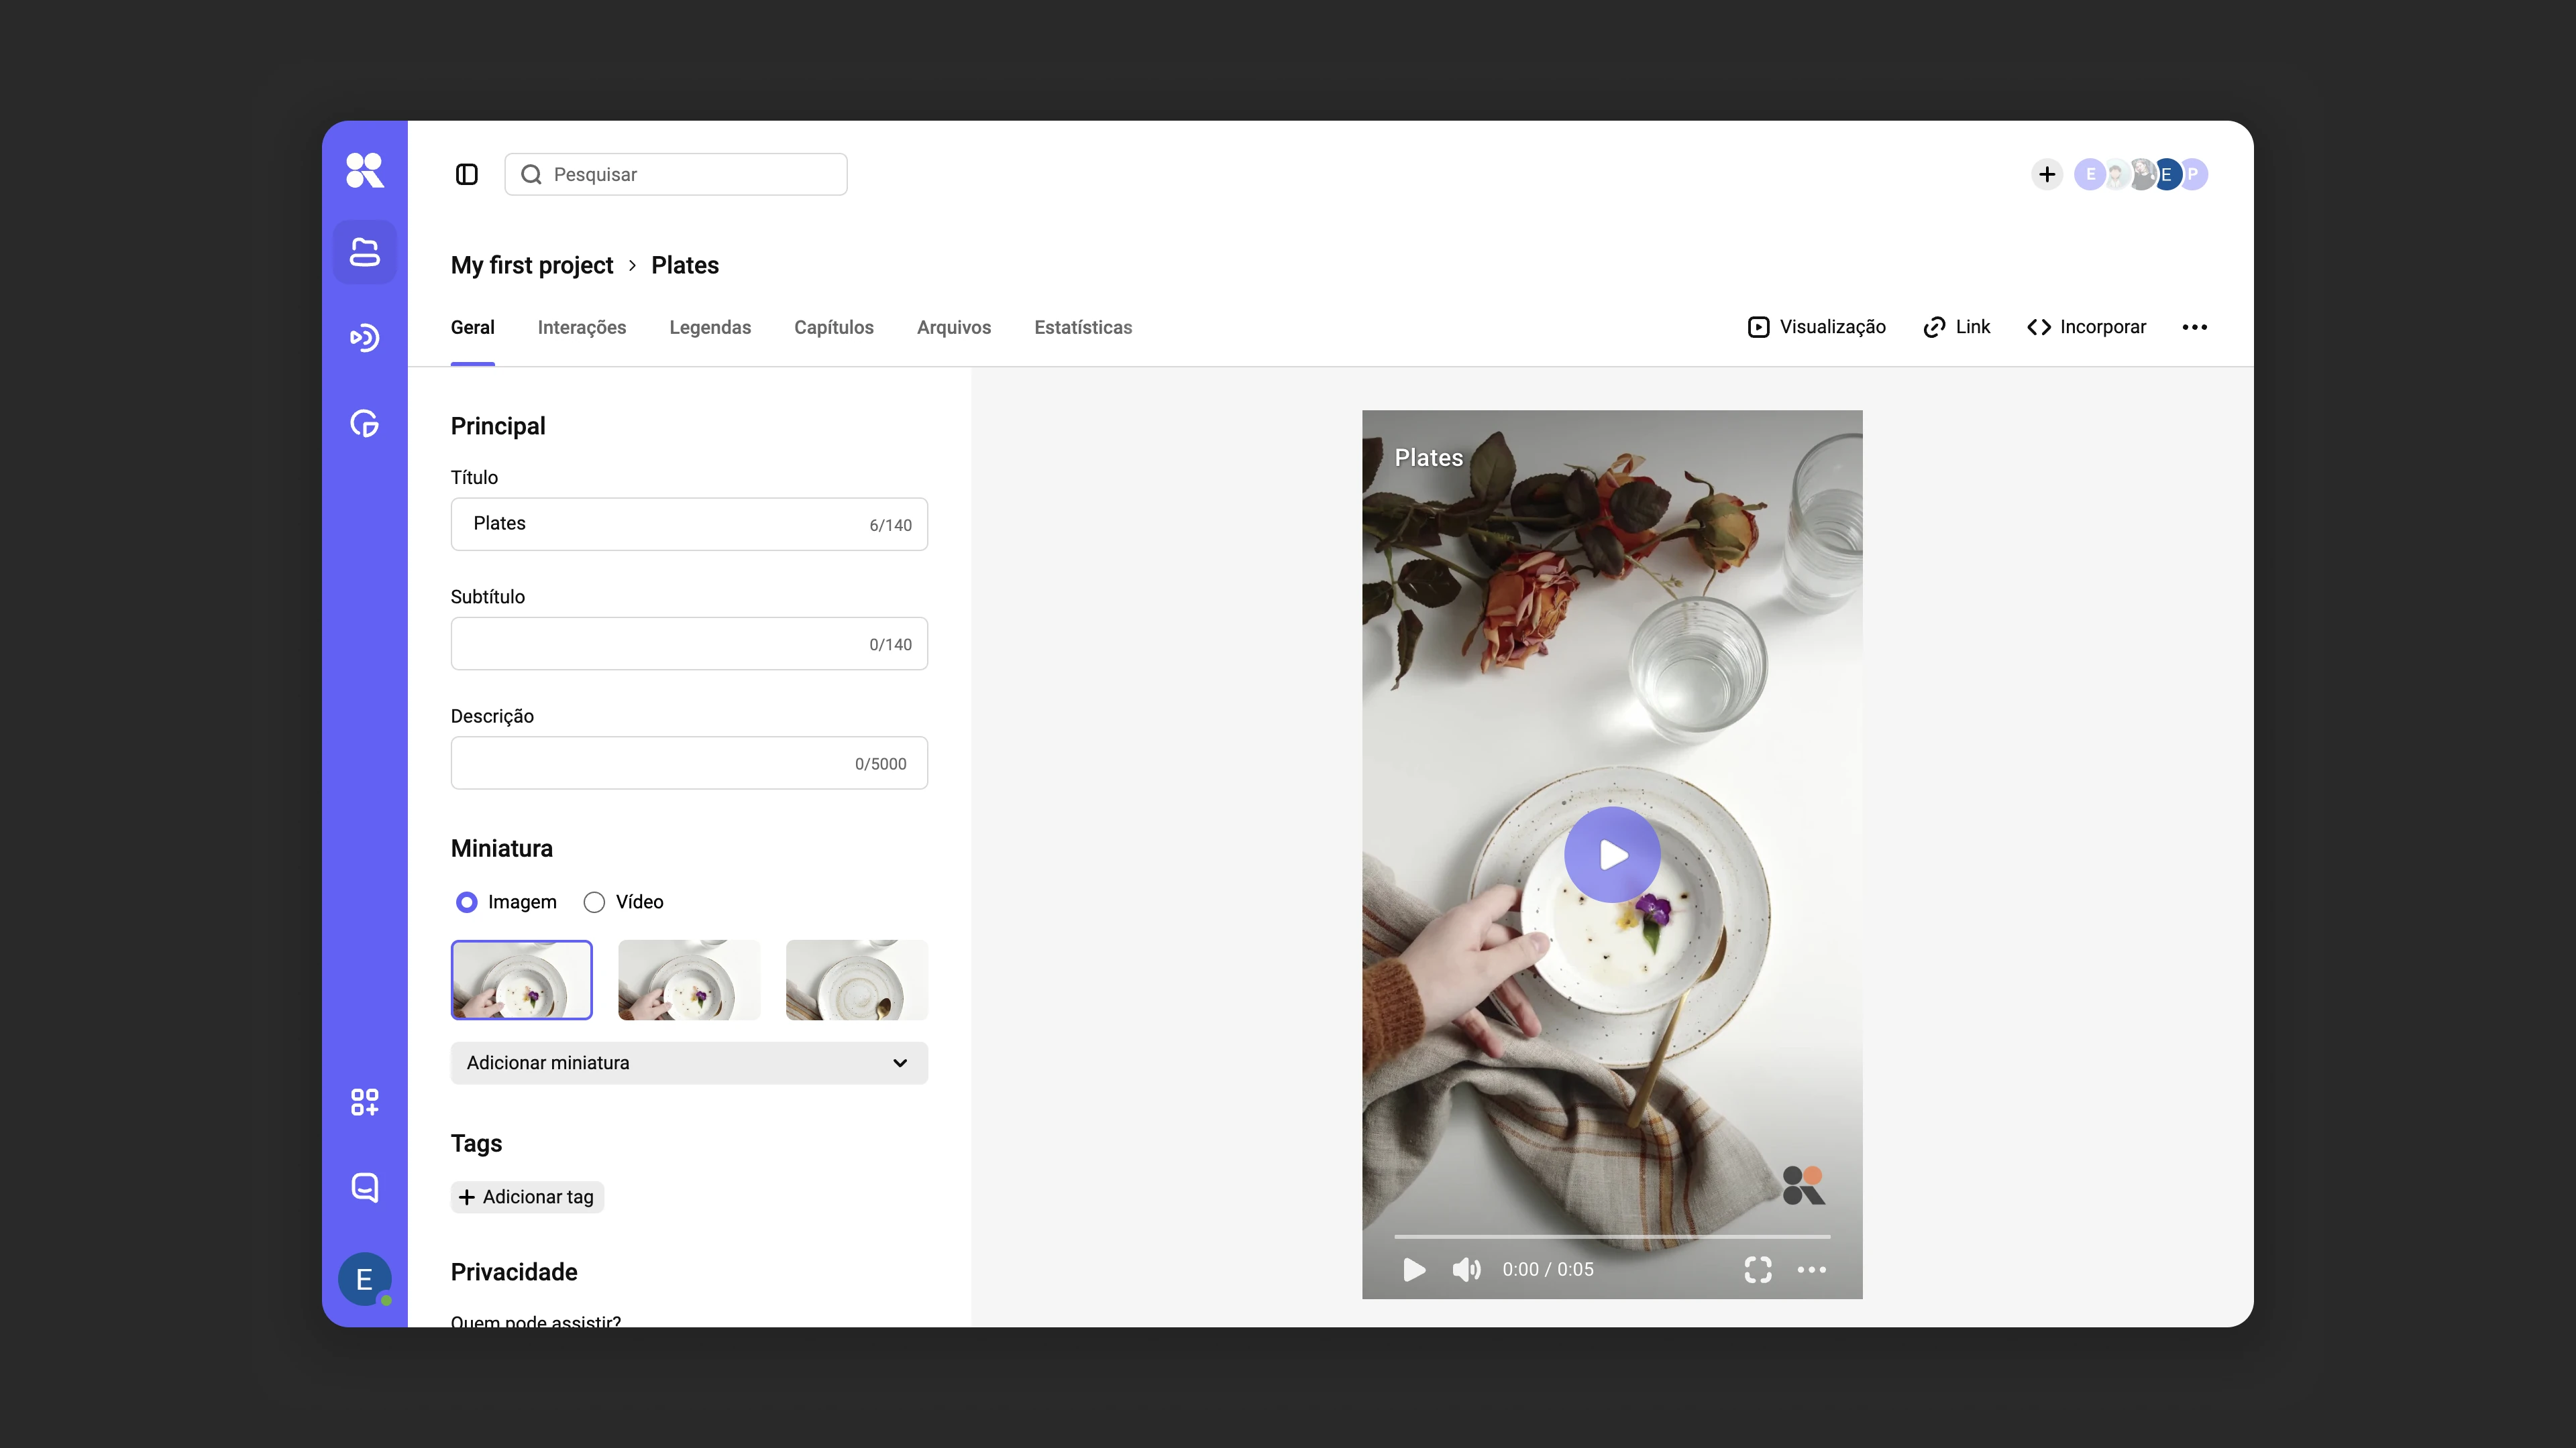
Task: Click the Incorporar button
Action: pyautogui.click(x=2086, y=328)
